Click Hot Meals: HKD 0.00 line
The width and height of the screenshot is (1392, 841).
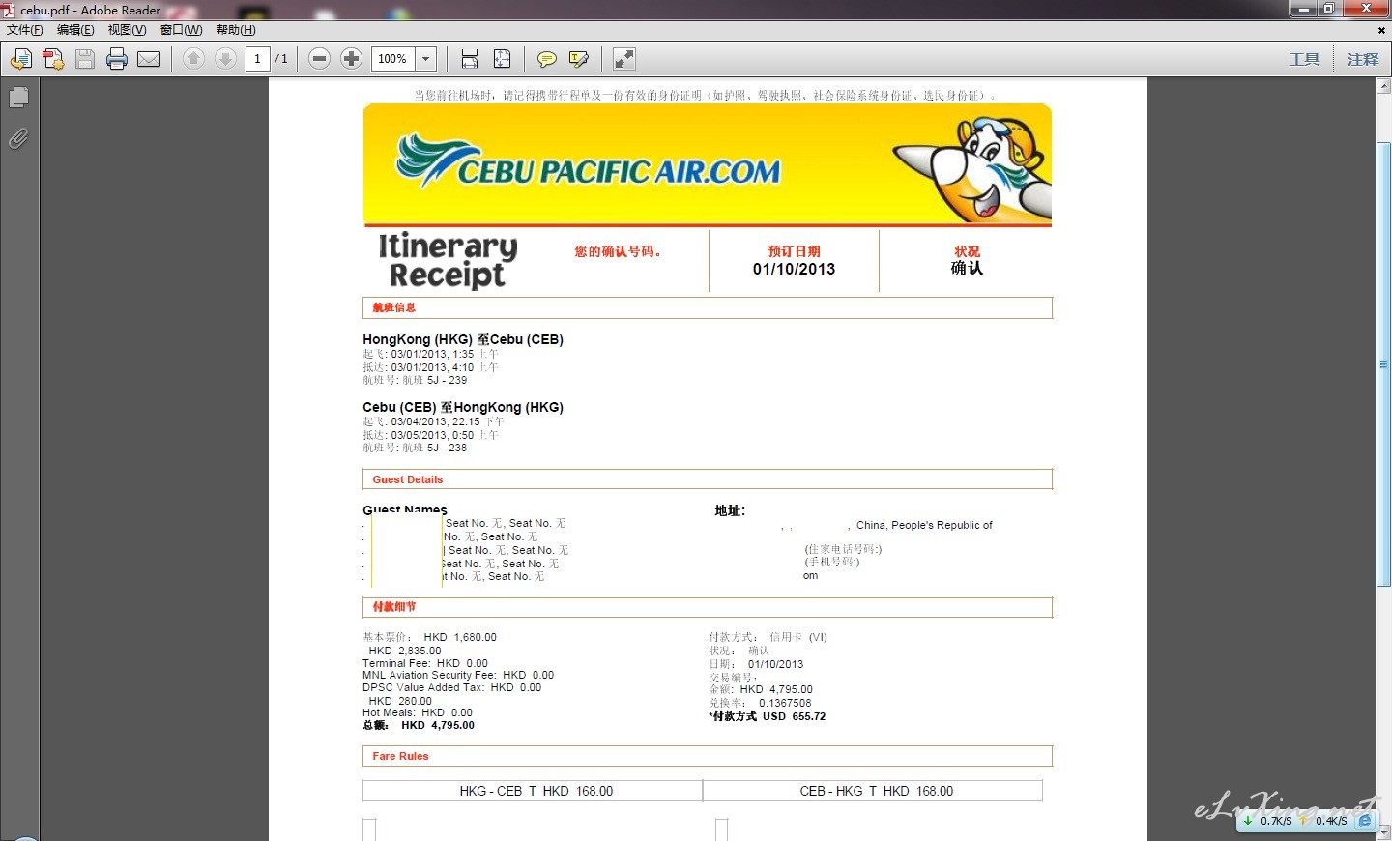418,712
